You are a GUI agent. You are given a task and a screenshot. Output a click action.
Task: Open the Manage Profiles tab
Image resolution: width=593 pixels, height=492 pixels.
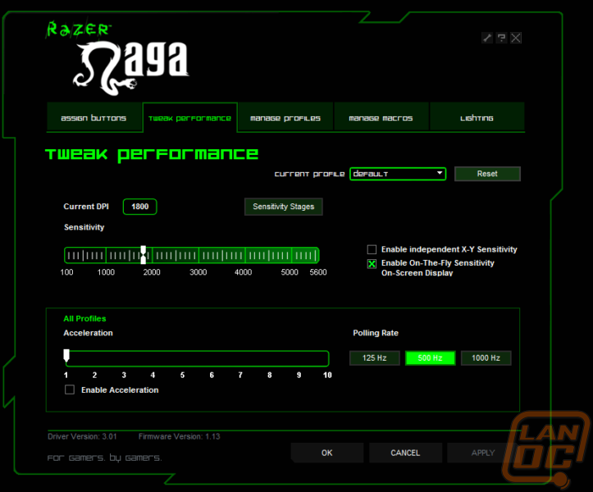pyautogui.click(x=285, y=117)
